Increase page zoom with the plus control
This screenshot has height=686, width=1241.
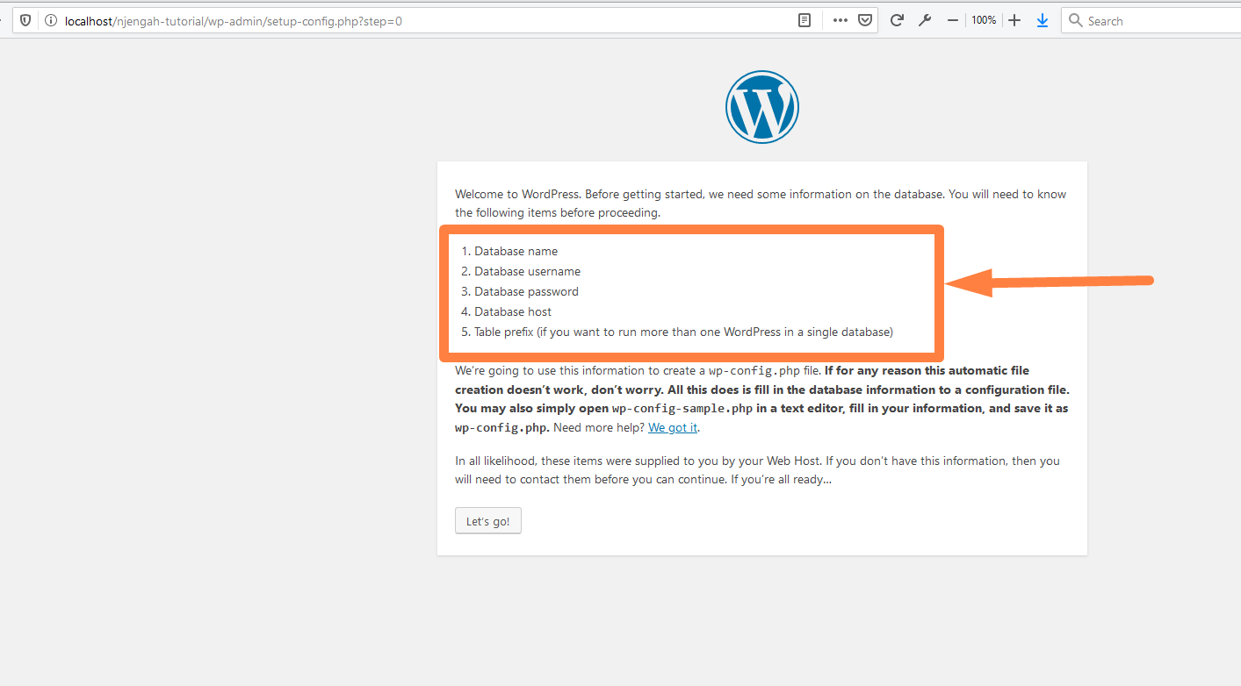[x=1014, y=19]
